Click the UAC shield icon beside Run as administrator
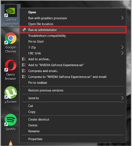Image resolution: width=132 pixels, height=146 pixels. [24, 30]
